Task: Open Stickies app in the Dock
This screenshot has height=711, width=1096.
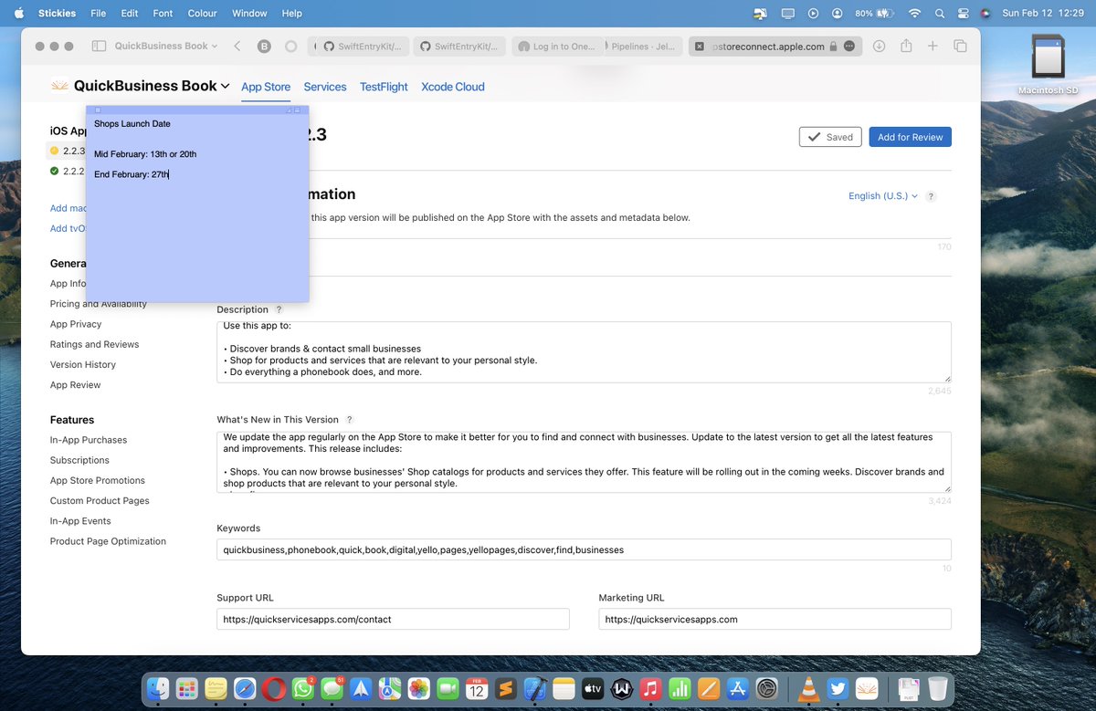Action: [216, 688]
